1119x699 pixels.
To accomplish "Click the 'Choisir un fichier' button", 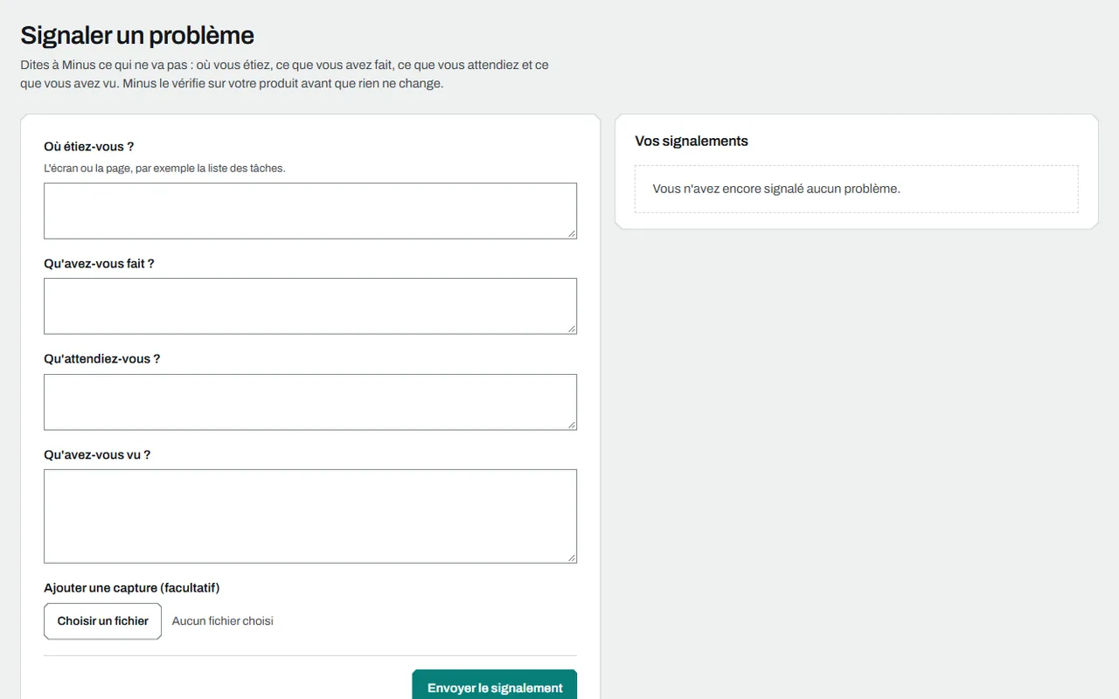I will coord(103,621).
